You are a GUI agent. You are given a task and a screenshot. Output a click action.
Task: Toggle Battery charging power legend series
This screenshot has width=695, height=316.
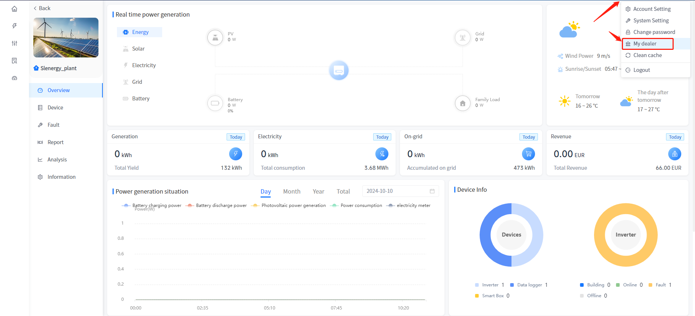[x=152, y=205]
